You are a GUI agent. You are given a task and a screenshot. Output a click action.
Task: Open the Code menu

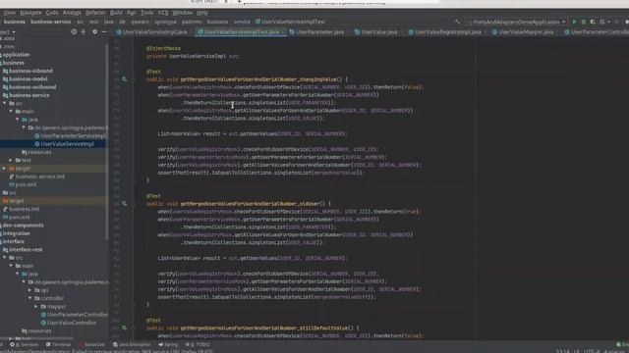(x=52, y=13)
